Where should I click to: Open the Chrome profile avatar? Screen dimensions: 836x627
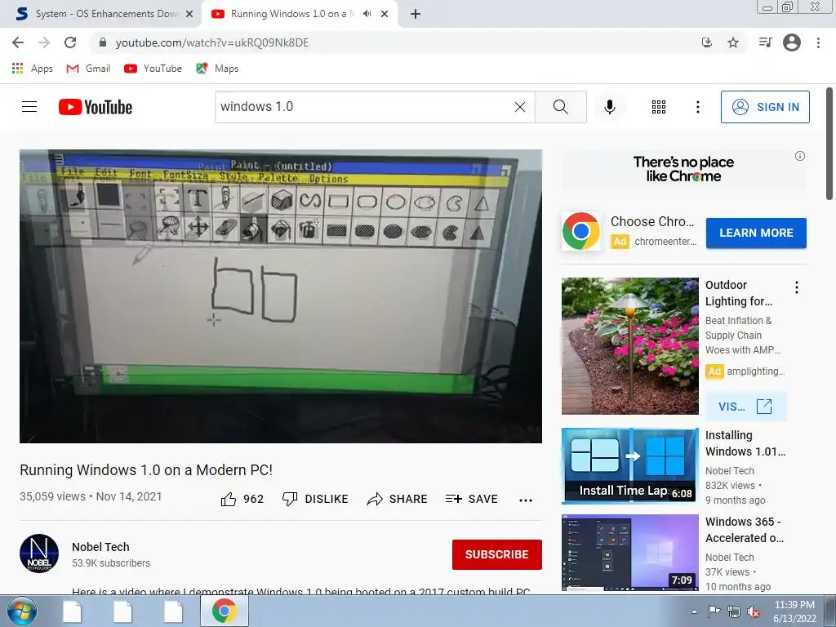click(x=792, y=42)
